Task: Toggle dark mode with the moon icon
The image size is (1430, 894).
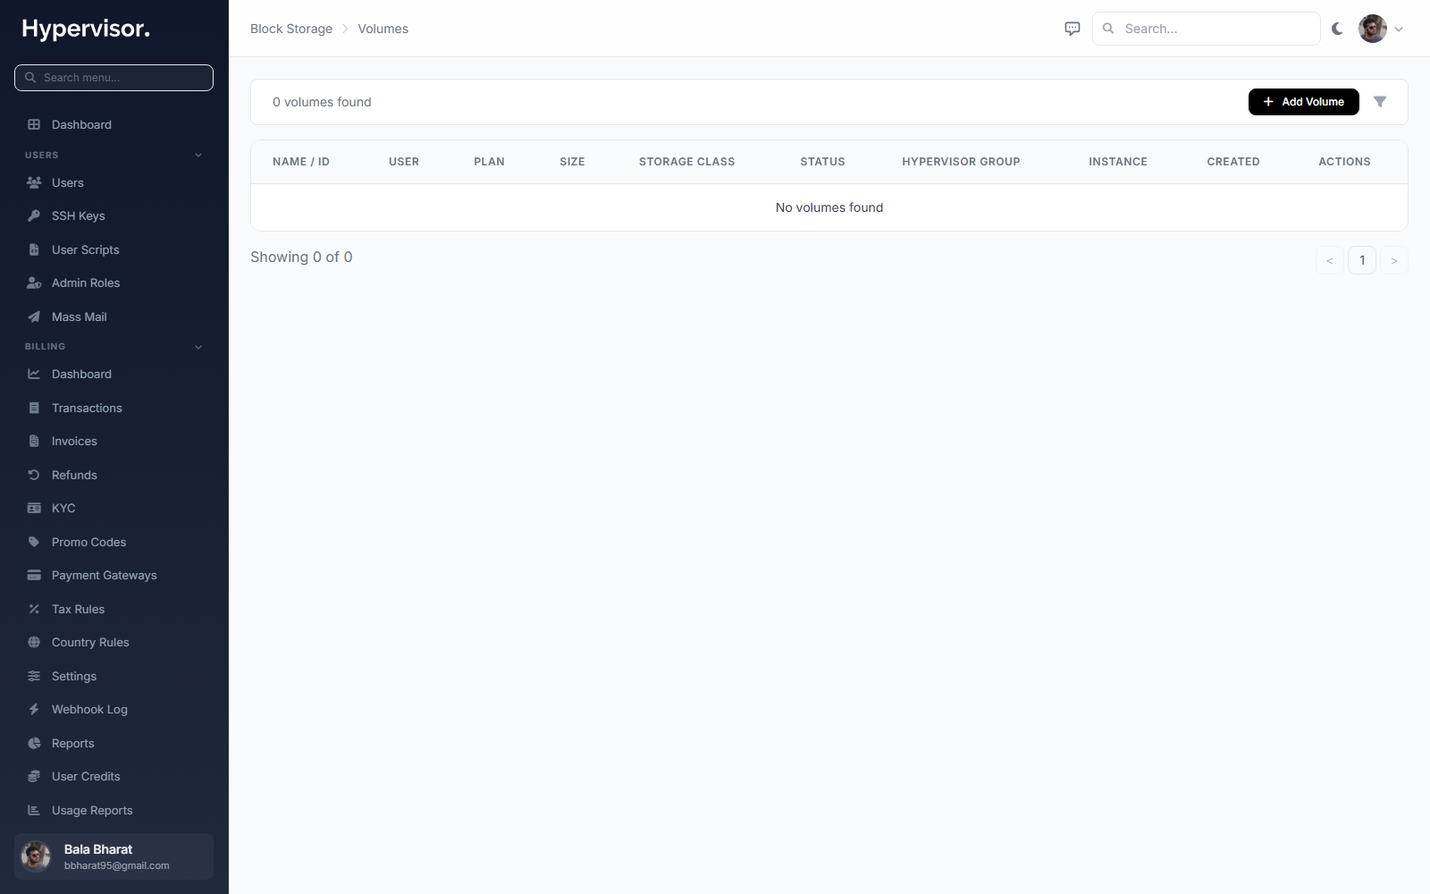Action: point(1337,29)
